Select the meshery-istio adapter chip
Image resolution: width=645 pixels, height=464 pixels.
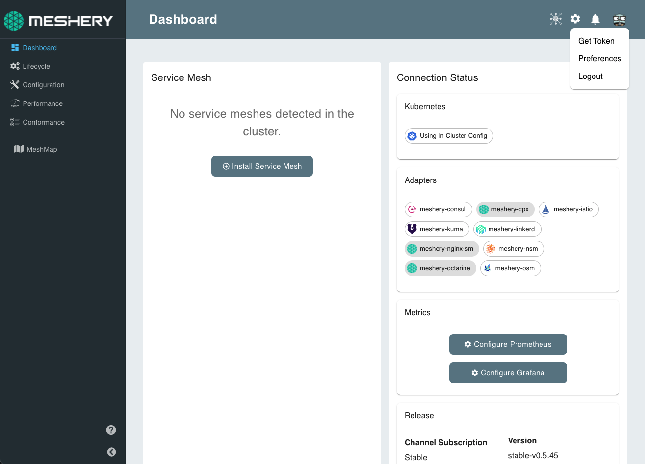(568, 209)
